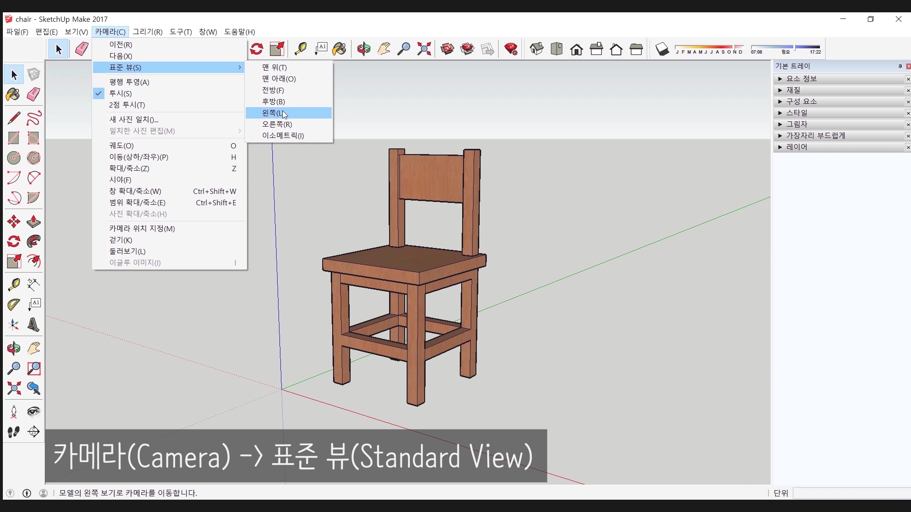Activate the Orbit tool in left toolbar

pos(13,349)
